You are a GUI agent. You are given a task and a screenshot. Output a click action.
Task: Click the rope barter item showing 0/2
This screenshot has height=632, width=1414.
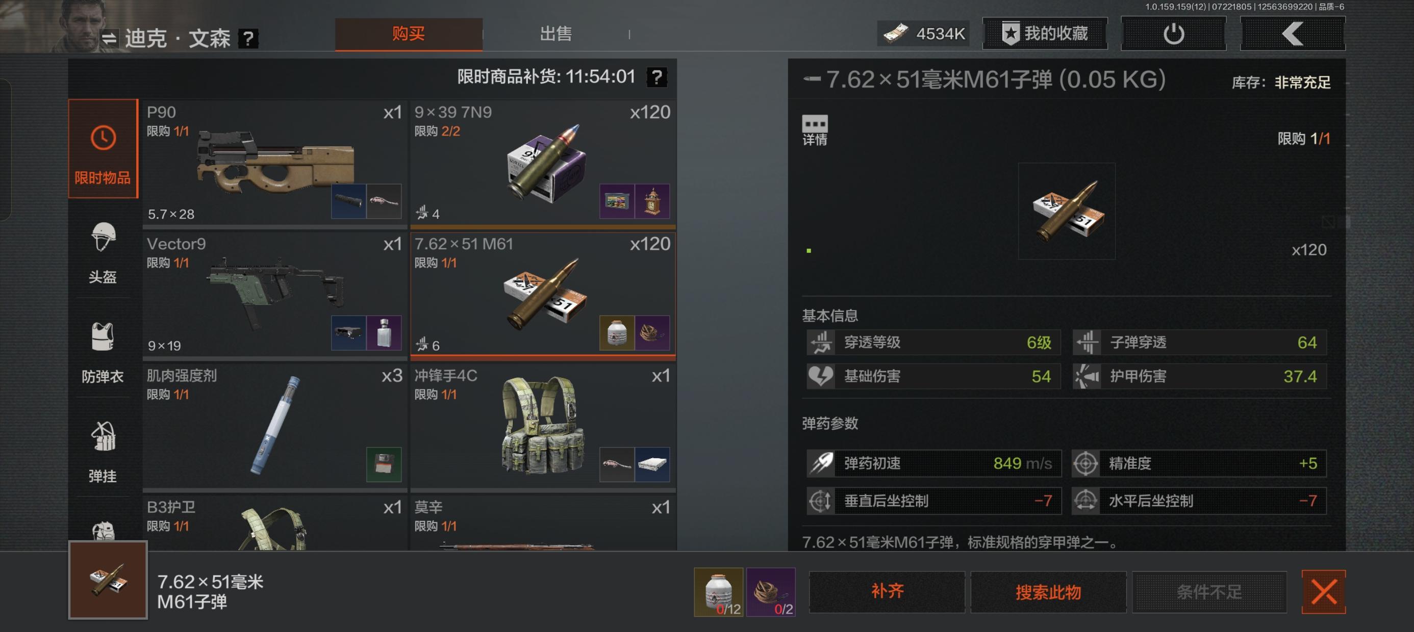pyautogui.click(x=771, y=592)
